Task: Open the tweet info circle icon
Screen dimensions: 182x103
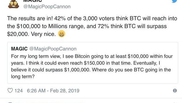Action: pyautogui.click(x=175, y=91)
